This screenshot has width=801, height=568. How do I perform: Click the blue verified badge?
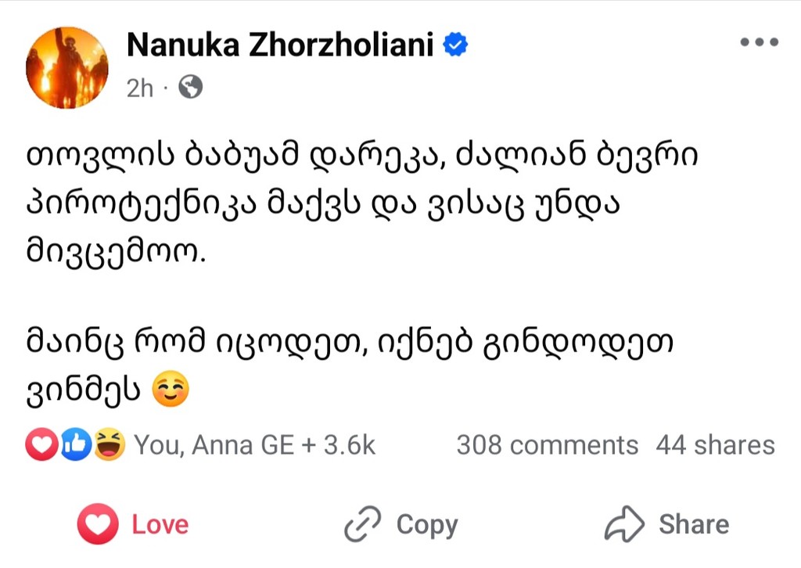(x=456, y=46)
